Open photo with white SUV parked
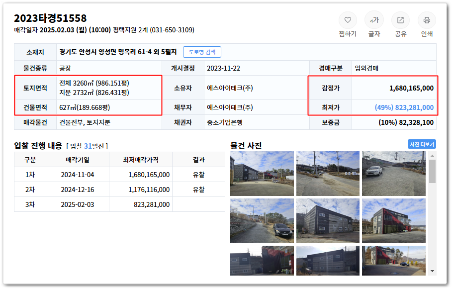453x290 pixels. pos(393,174)
